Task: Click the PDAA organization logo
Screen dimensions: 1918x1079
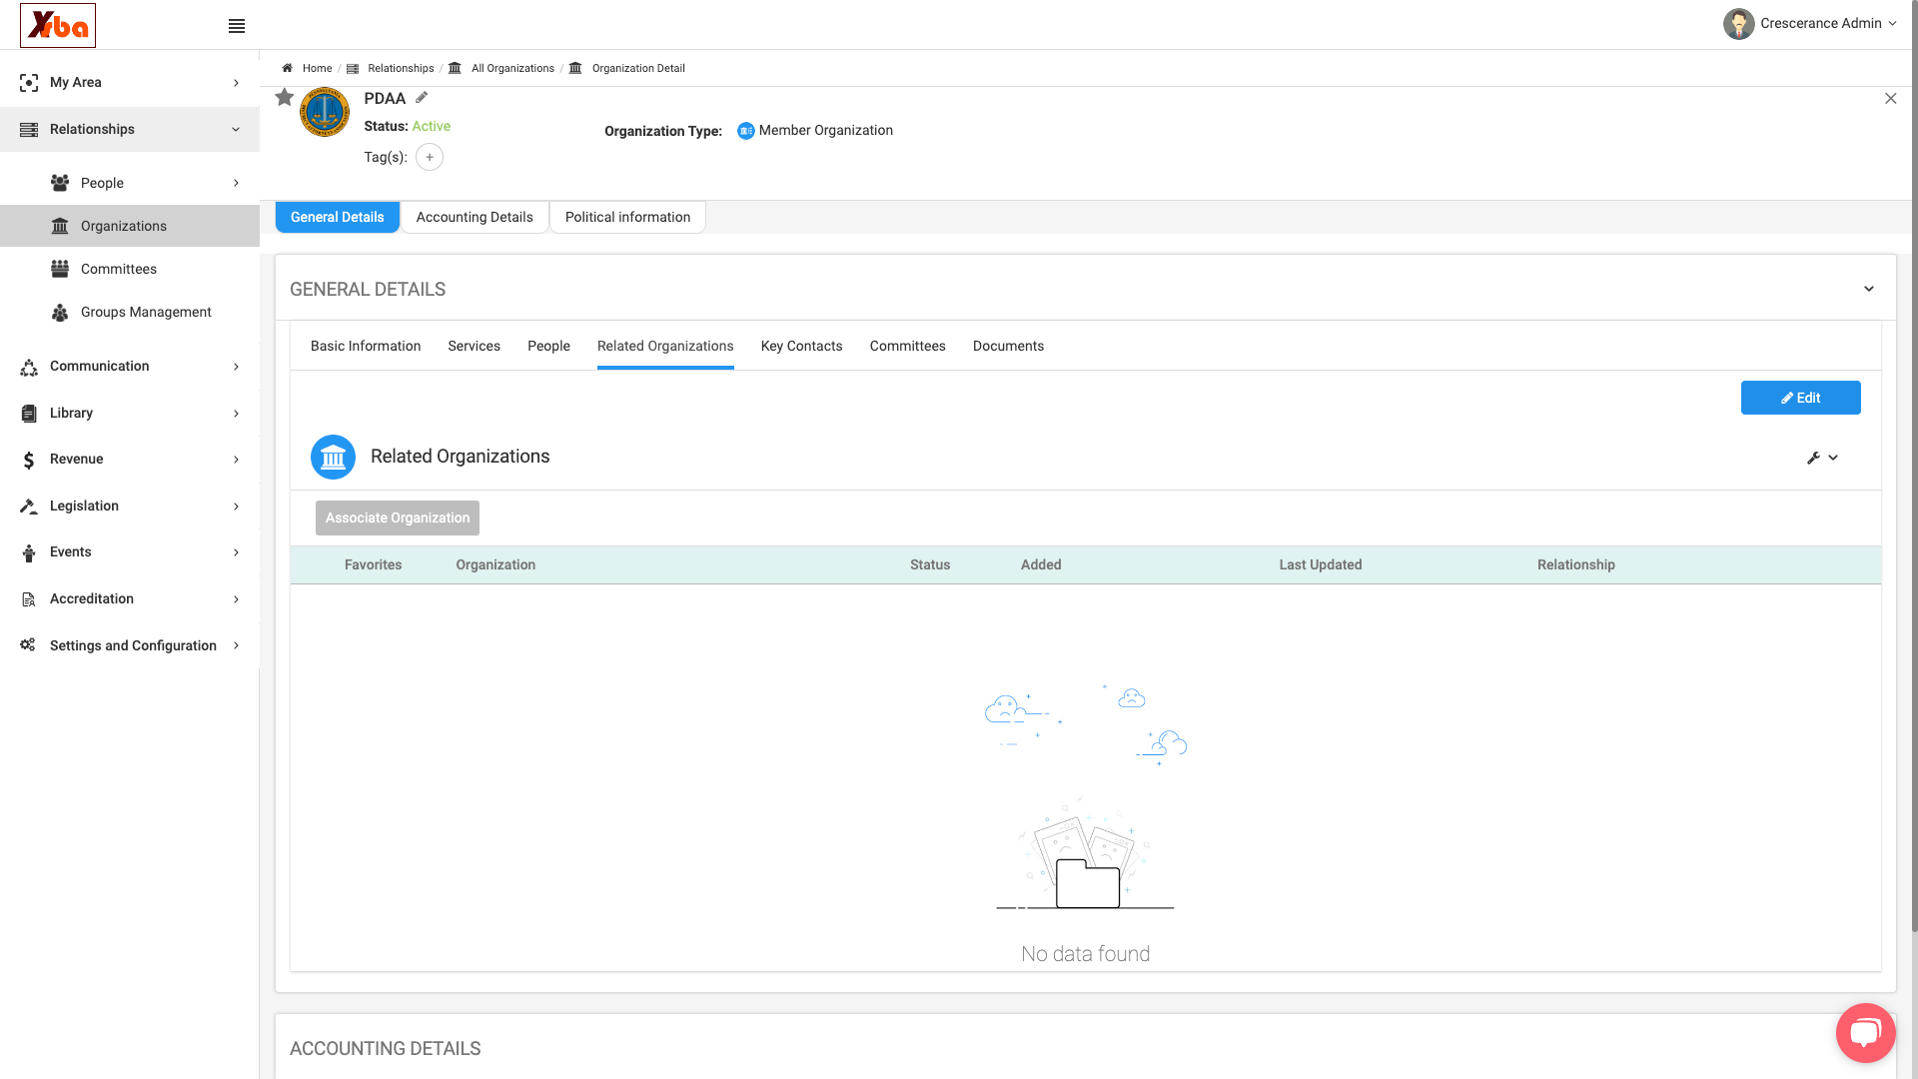Action: coord(325,112)
